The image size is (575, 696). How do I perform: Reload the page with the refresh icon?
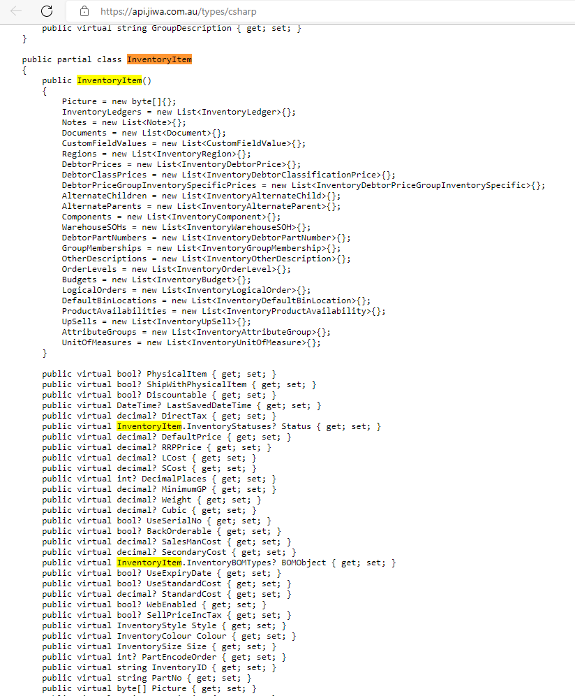[x=47, y=11]
